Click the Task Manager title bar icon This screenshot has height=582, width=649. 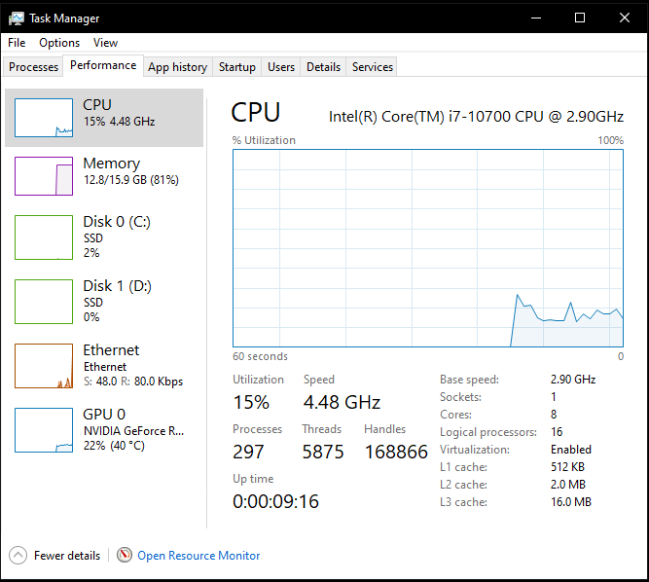[17, 18]
